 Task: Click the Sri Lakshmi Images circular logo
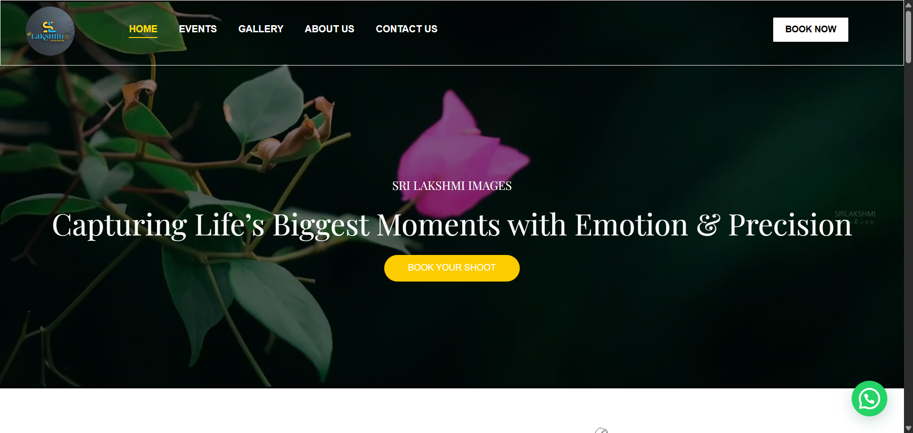(50, 31)
